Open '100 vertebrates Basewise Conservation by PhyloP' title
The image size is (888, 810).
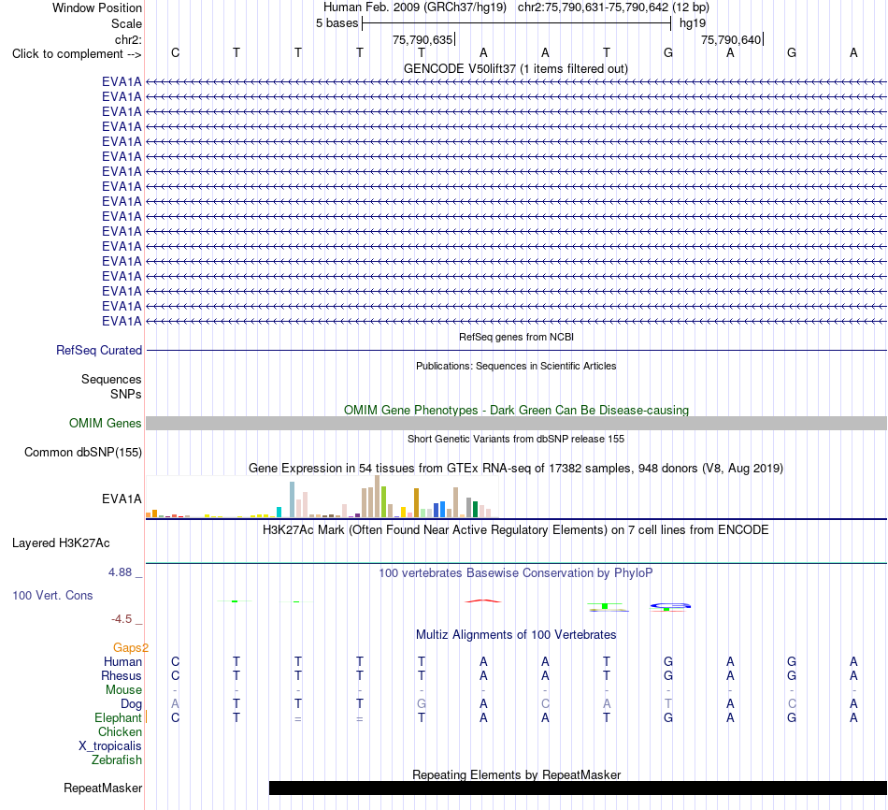click(515, 573)
